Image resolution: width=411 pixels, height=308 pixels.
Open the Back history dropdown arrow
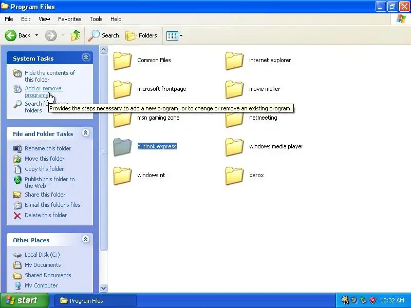coord(36,35)
